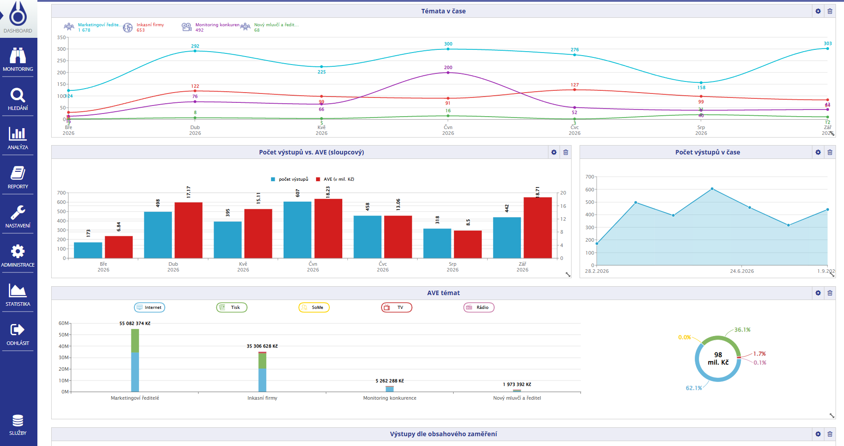Screen dimensions: 844x446
Task: Click resize handle of AVE témat widget
Action: 832,415
